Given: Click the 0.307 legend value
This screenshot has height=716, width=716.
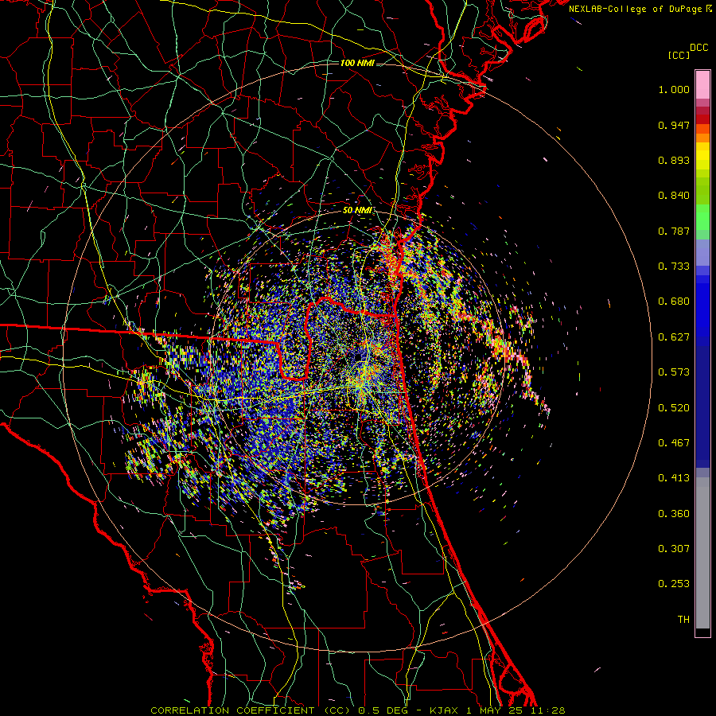Looking at the screenshot, I should (x=674, y=549).
